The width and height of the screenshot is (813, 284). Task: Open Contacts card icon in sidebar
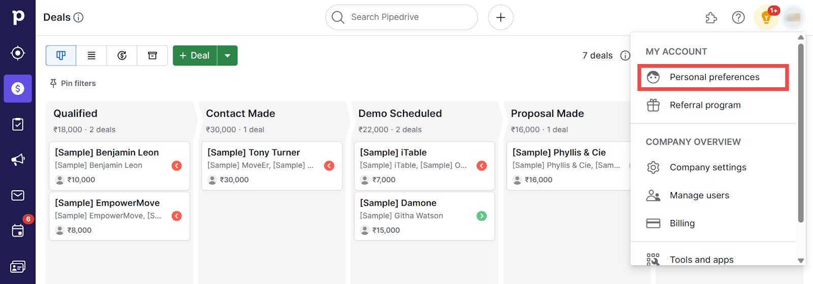coord(18,267)
